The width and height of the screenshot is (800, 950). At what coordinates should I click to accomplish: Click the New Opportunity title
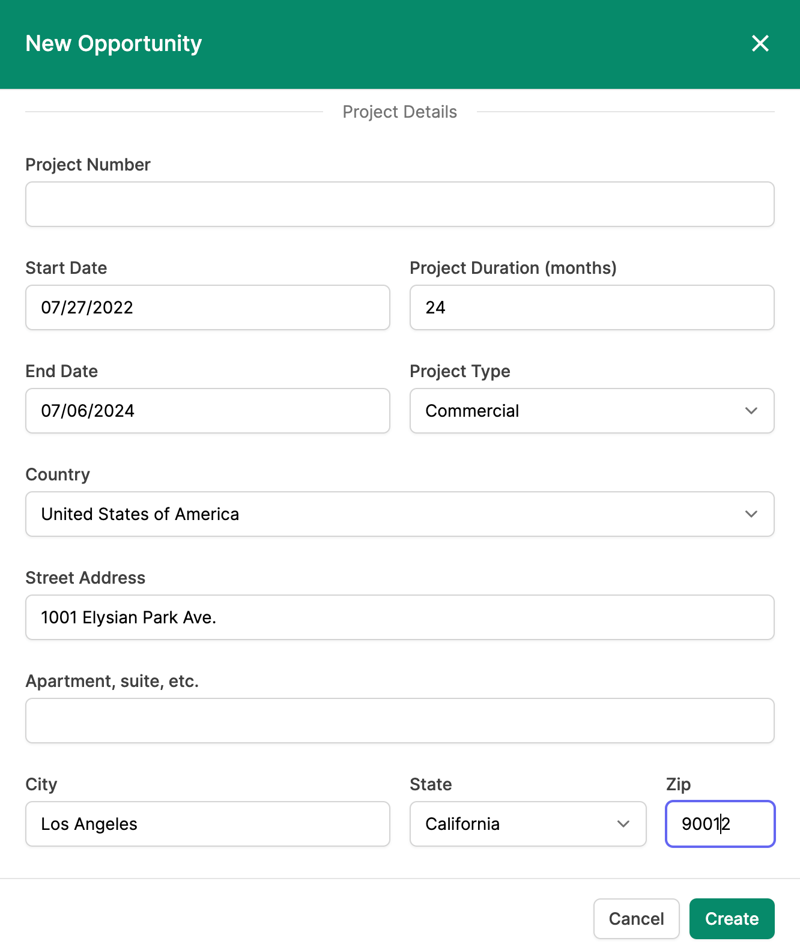pos(114,44)
